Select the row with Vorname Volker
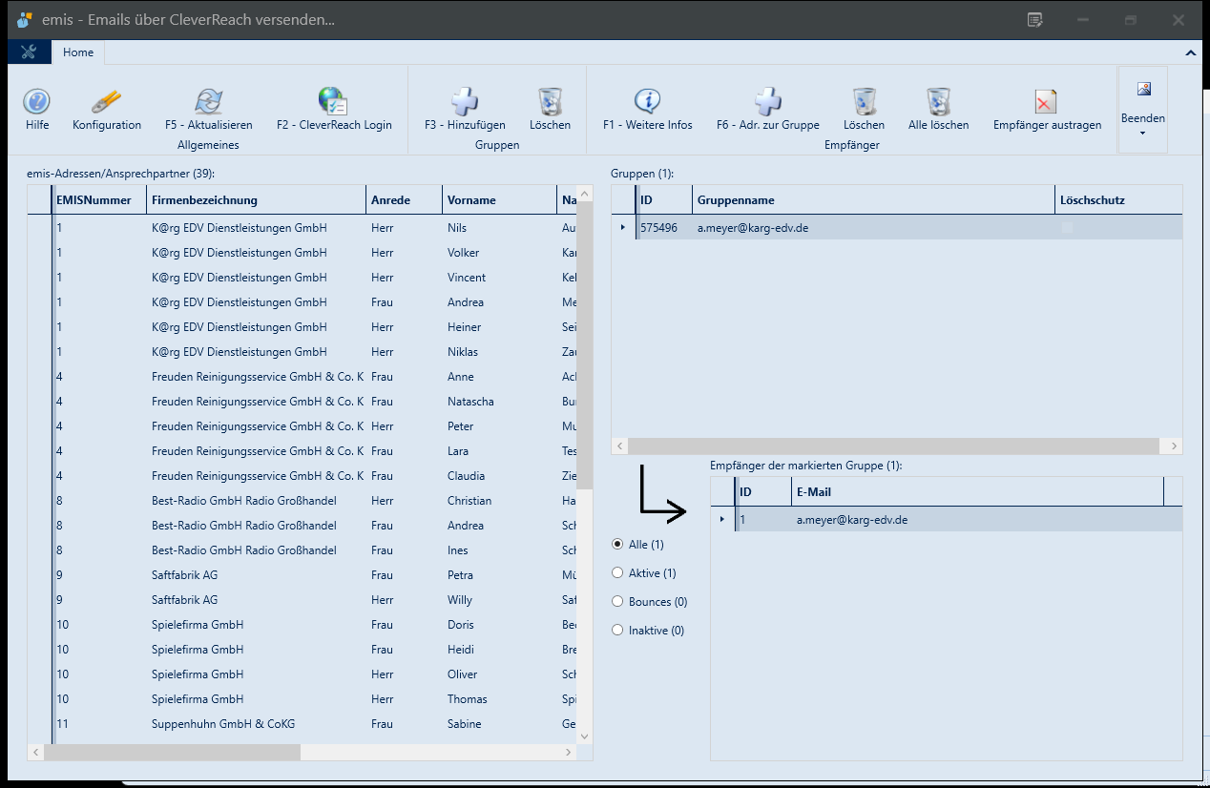 [302, 253]
